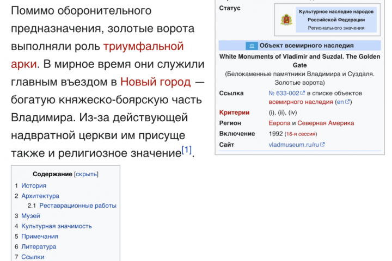This screenshot has width=392, height=261.
Task: Go to the 'Реставрационные работы' subsection
Action: coord(78,206)
